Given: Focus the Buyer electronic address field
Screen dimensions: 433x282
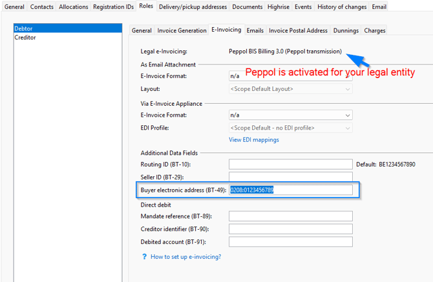Looking at the screenshot, I should click(x=290, y=190).
